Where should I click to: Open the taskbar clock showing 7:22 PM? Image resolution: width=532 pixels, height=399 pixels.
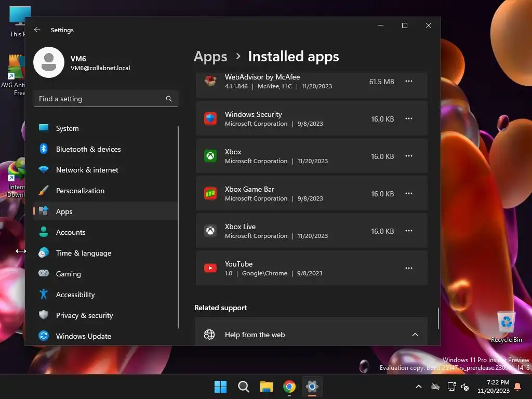(x=494, y=387)
